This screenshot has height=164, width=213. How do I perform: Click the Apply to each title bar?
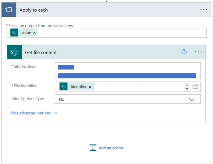(106, 10)
